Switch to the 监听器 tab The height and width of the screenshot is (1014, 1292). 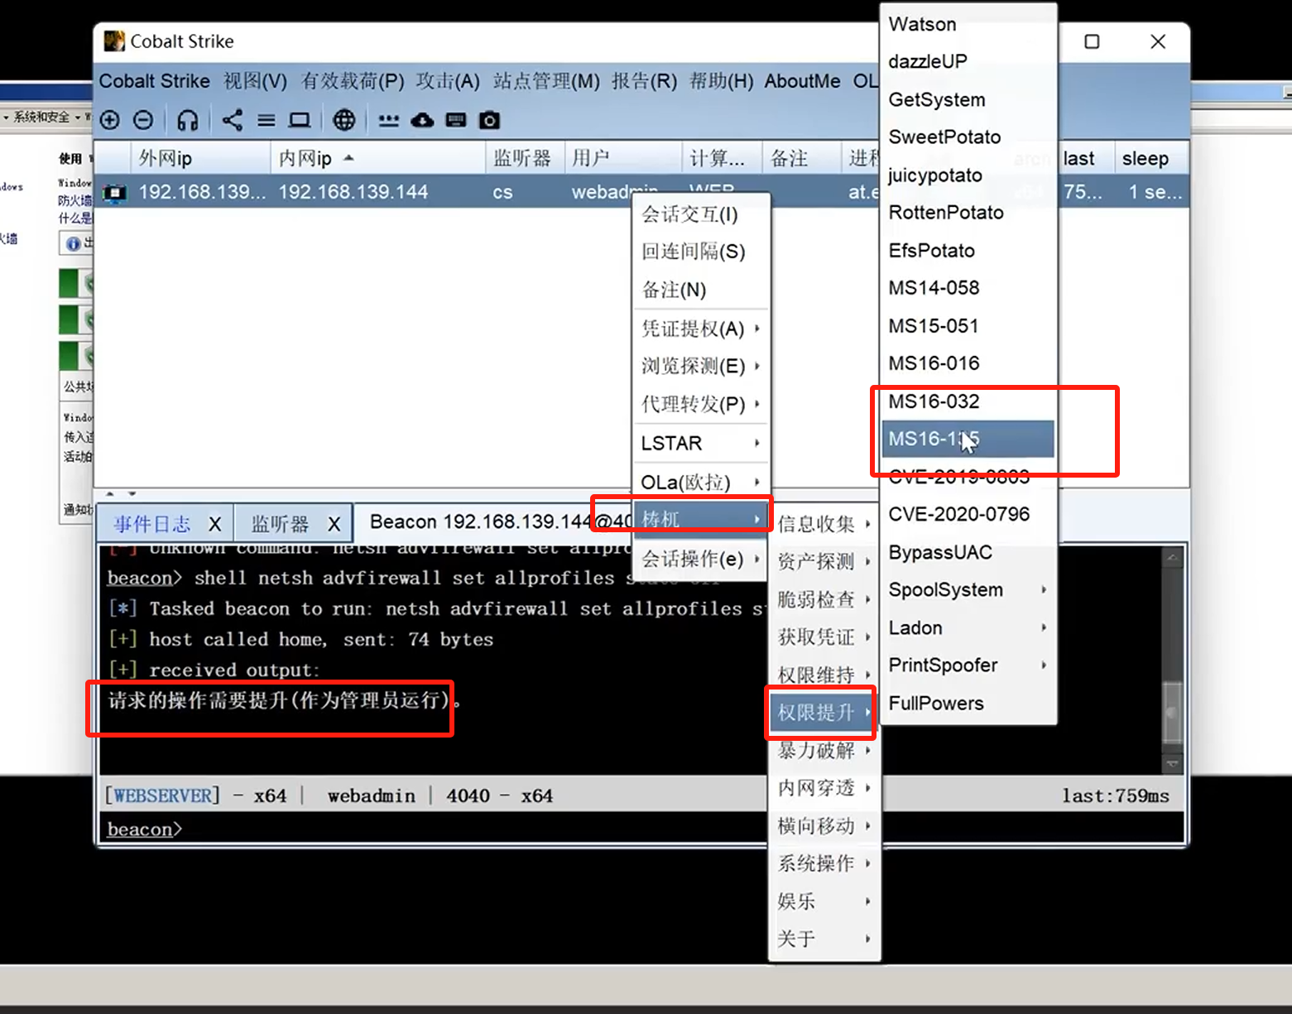(x=280, y=524)
